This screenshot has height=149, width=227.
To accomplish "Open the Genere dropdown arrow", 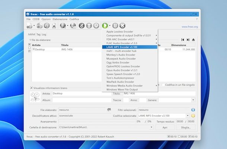I will tap(193, 100).
